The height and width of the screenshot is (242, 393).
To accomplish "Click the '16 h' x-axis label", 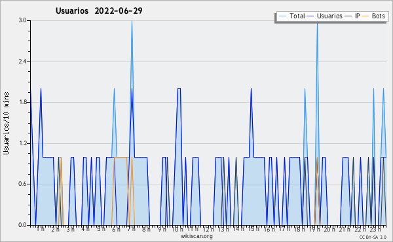I will pos(269,229).
